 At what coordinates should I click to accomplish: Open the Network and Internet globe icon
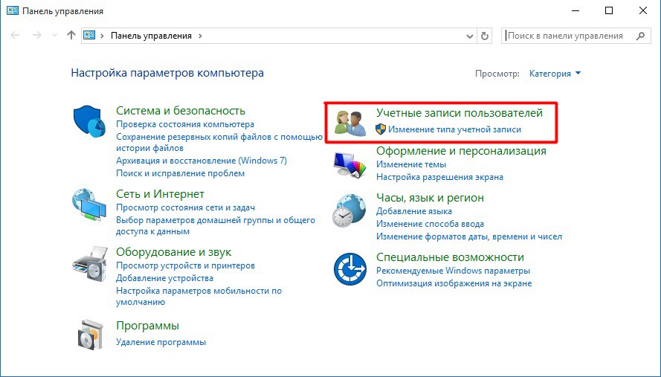coord(89,205)
